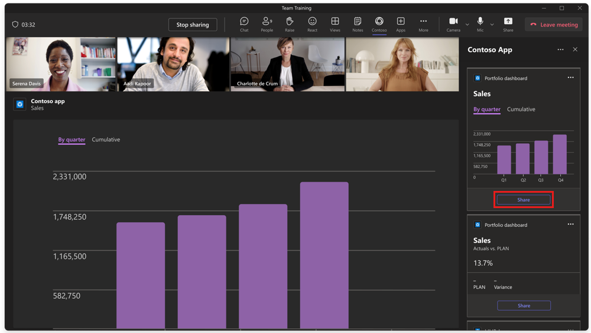
Task: Select By quarter tab in shared stage
Action: click(72, 140)
